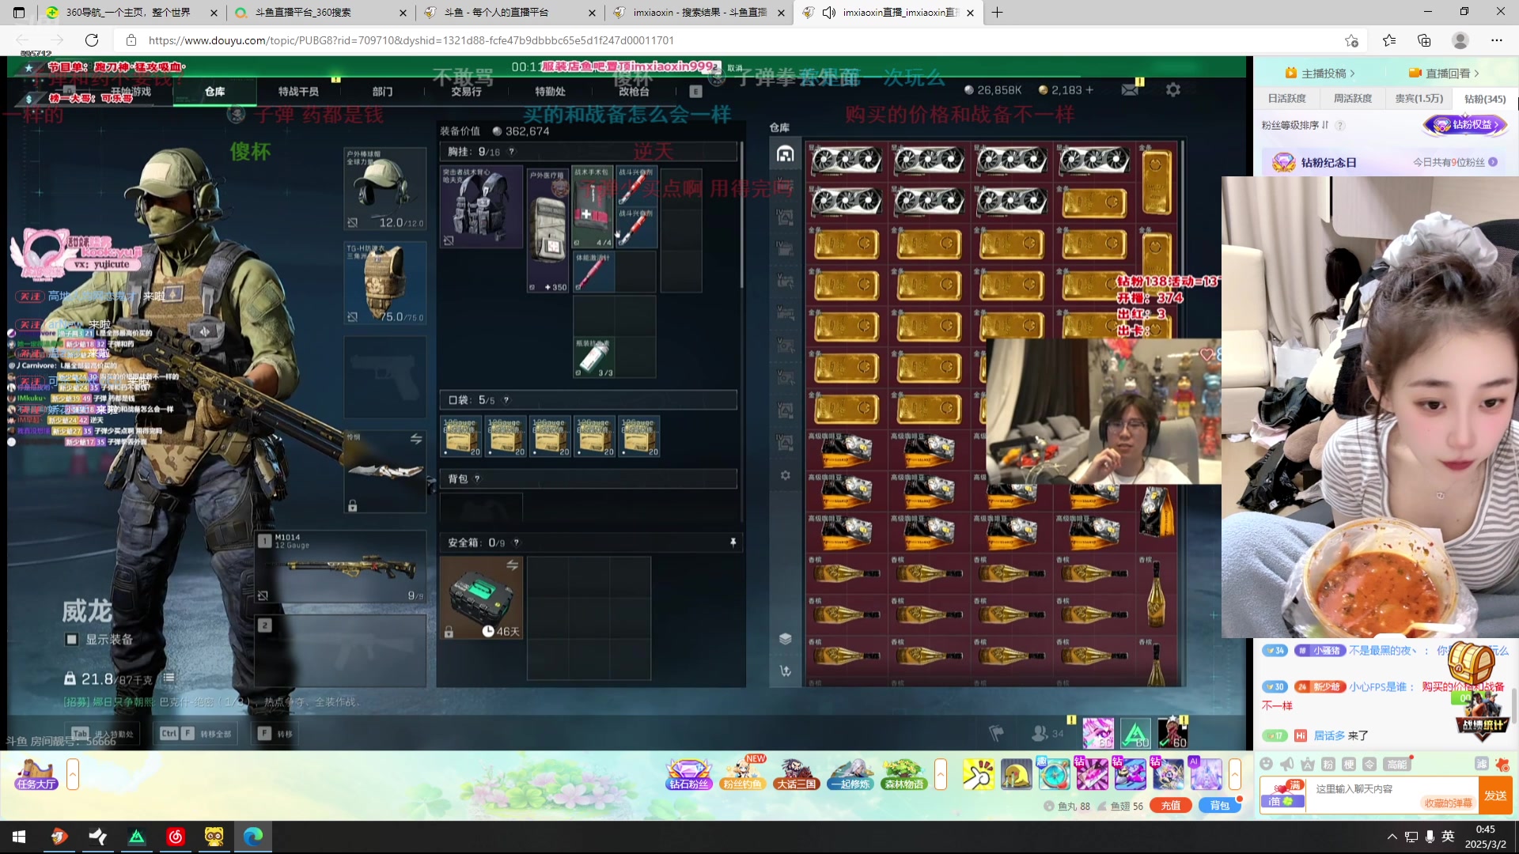Expand arrow after 森林物语 activities
1519x854 pixels.
pyautogui.click(x=941, y=774)
